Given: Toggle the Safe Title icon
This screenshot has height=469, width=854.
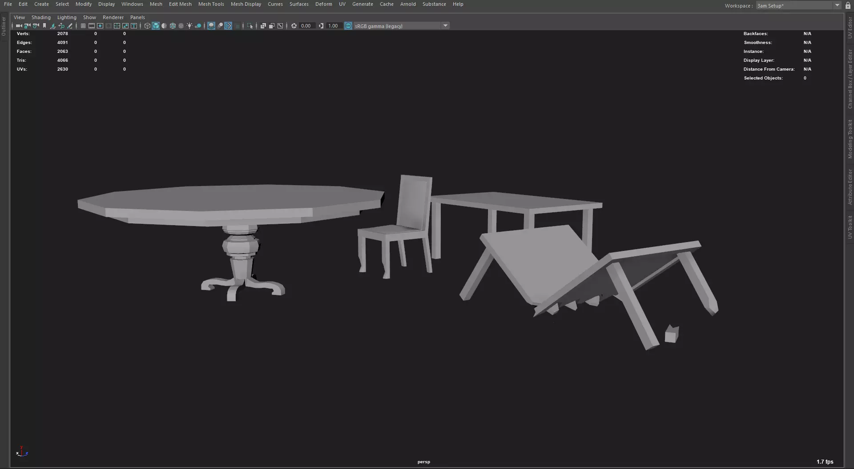Looking at the screenshot, I should tap(134, 26).
